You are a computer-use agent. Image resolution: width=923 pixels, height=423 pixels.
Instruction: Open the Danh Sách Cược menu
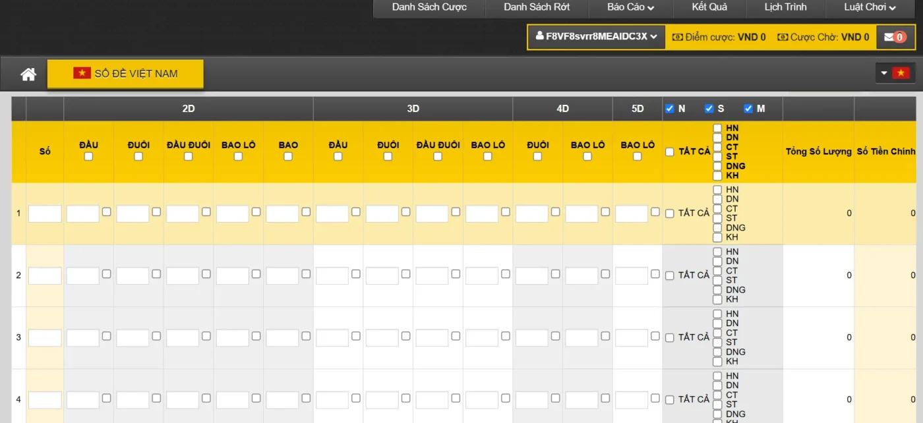tap(429, 7)
